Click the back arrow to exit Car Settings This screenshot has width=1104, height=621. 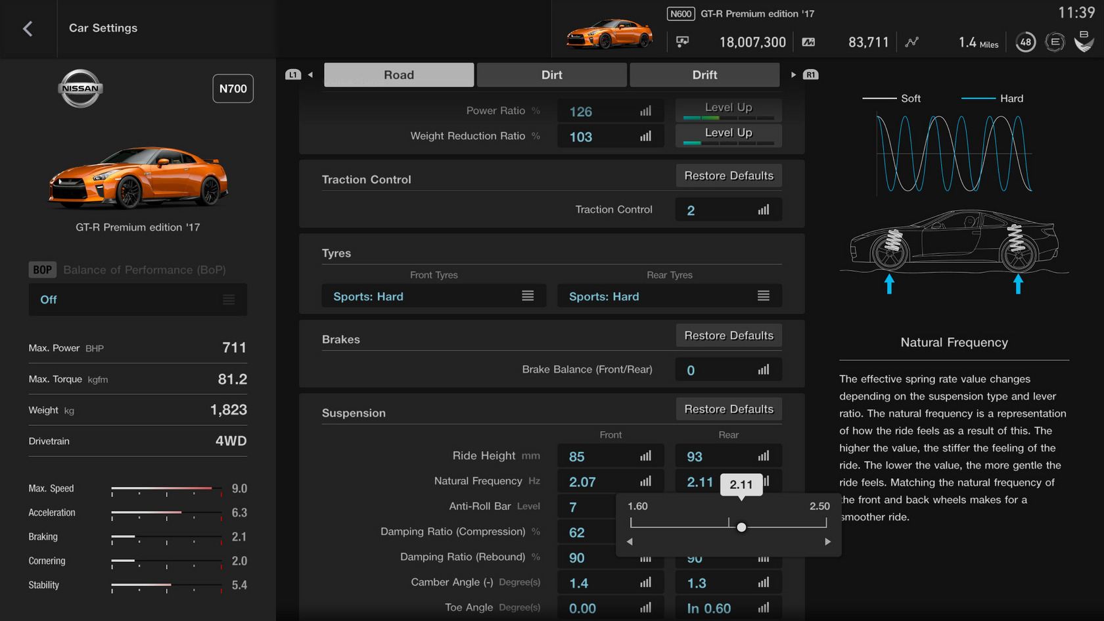click(x=29, y=28)
